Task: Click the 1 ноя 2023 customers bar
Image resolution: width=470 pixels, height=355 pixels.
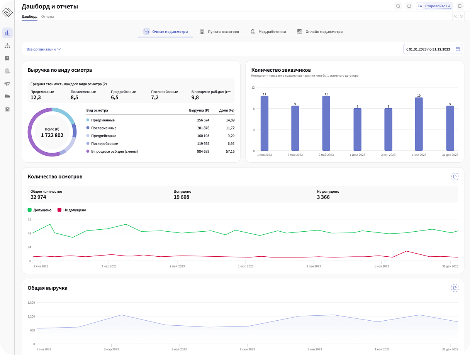Action: pos(419,124)
